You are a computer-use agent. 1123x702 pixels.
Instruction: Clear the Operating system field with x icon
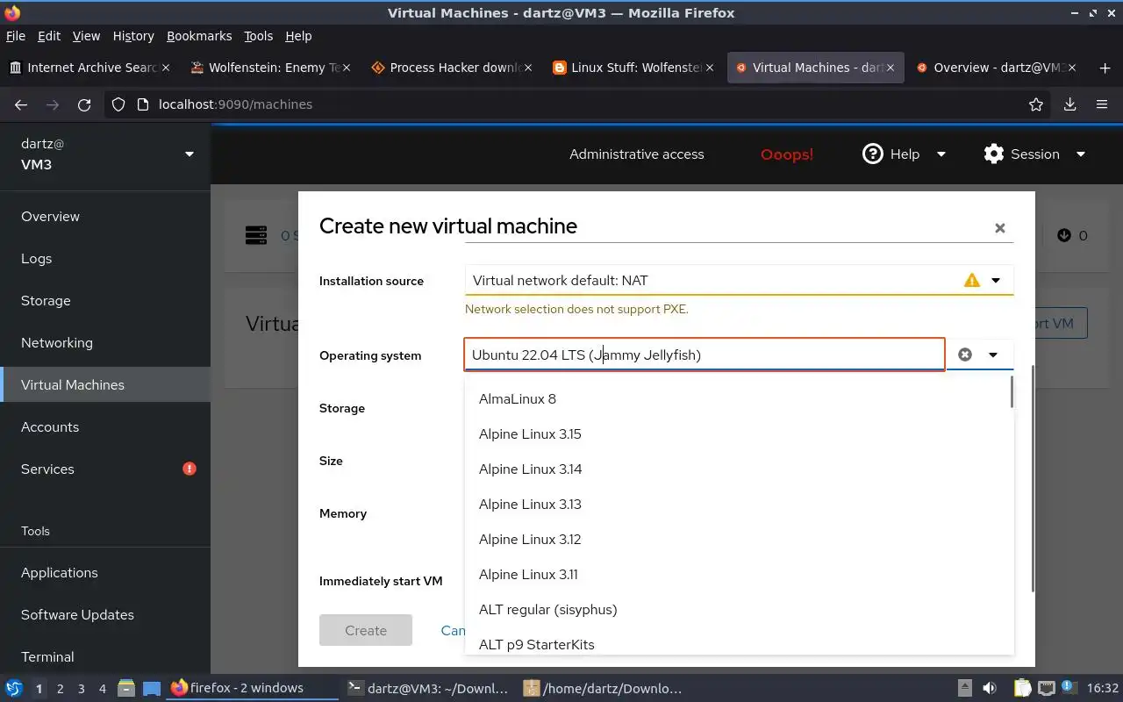pyautogui.click(x=965, y=355)
